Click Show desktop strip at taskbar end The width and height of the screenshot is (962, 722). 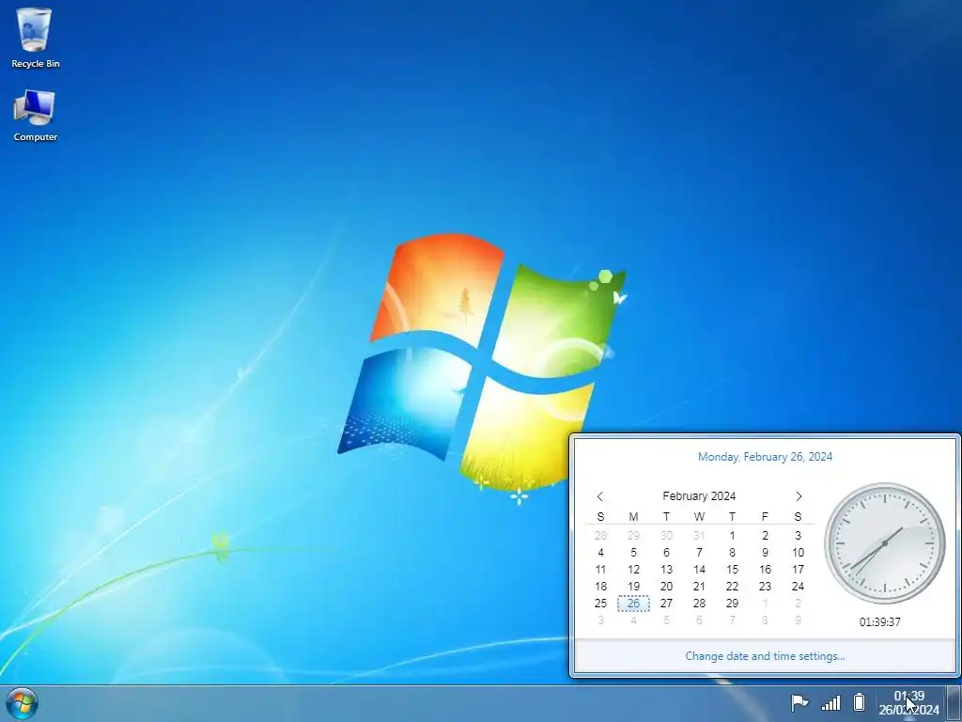coord(954,703)
